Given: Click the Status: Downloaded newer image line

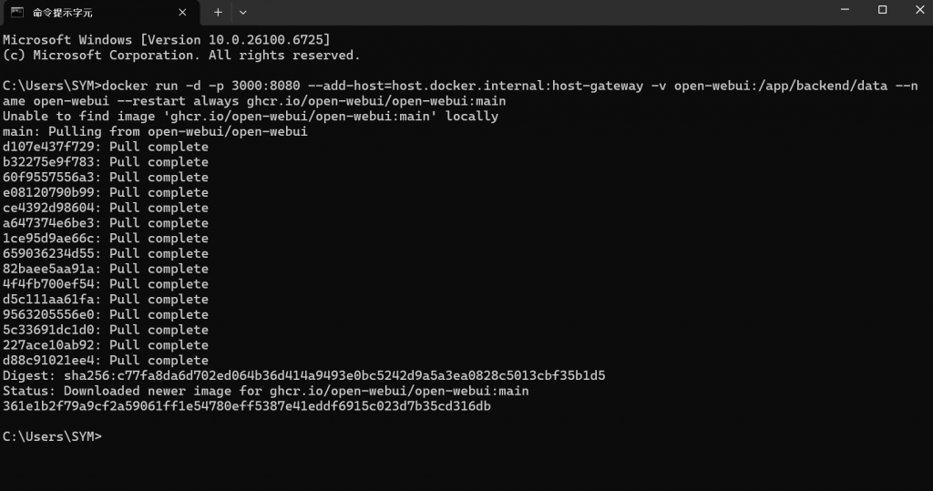Looking at the screenshot, I should tap(266, 391).
